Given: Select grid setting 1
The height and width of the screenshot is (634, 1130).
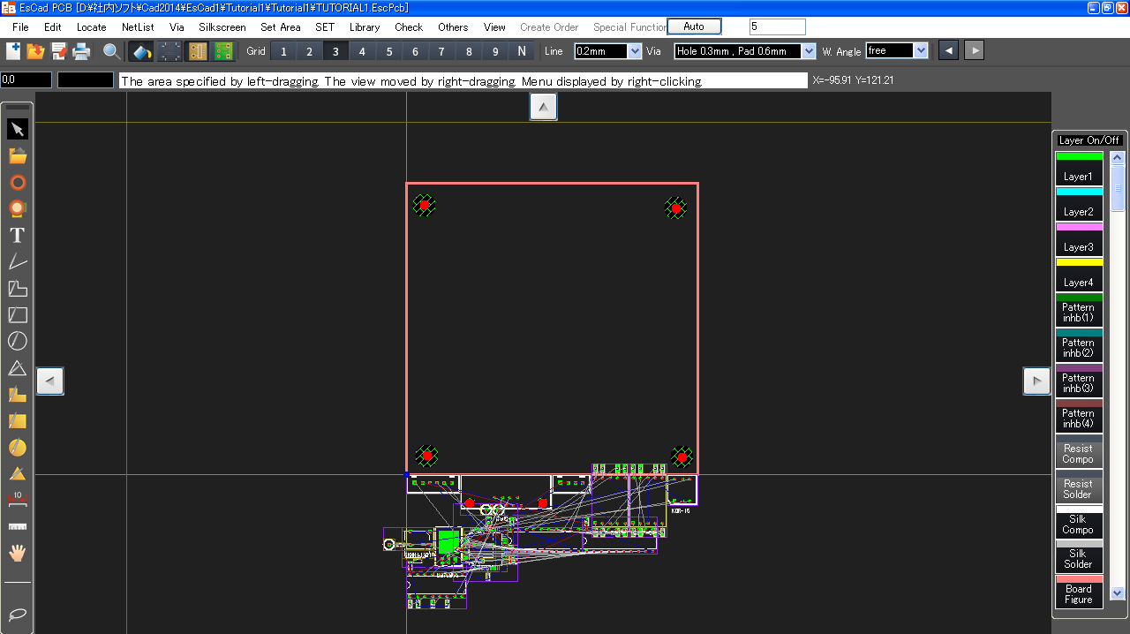Looking at the screenshot, I should click(283, 51).
